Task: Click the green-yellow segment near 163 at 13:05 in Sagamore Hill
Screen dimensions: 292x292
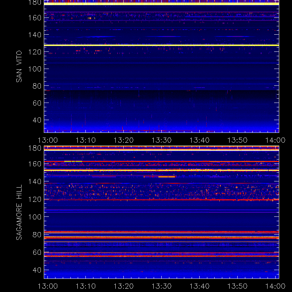Action: click(x=73, y=161)
